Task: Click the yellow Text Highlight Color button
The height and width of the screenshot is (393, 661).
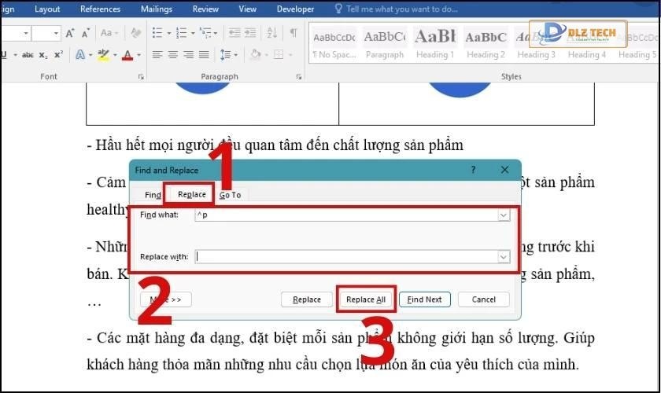Action: 102,55
